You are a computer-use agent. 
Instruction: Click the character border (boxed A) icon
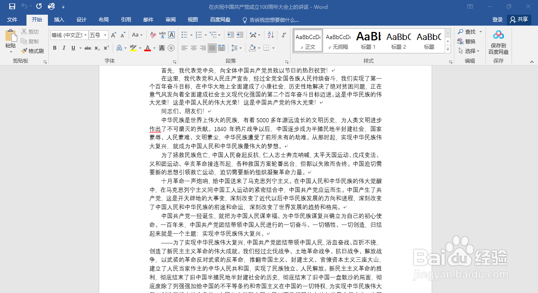(171, 35)
